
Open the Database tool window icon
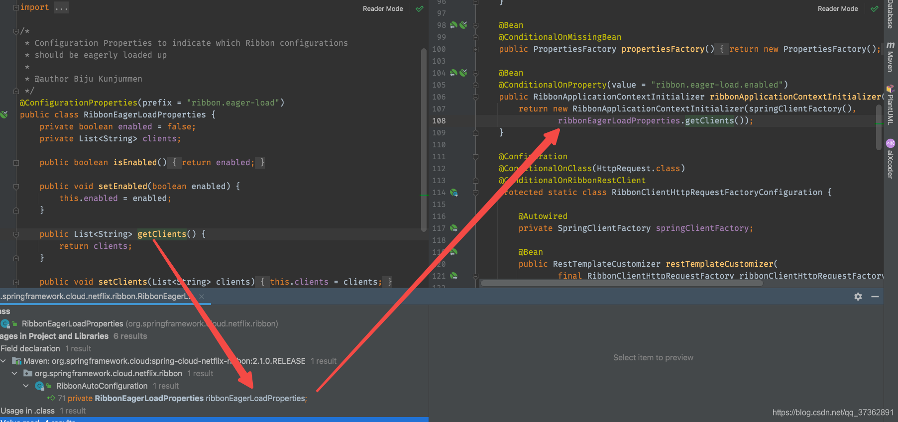891,14
